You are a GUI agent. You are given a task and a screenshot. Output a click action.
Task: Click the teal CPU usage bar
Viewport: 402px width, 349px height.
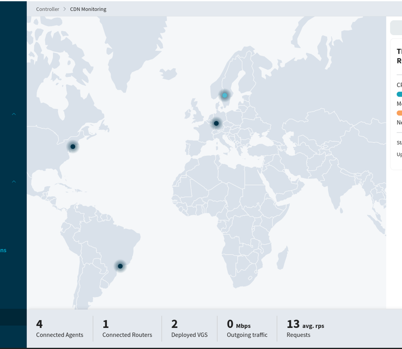pos(399,94)
